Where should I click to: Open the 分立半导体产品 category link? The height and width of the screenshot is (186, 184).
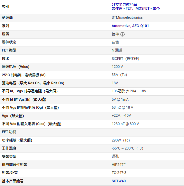point(124,4)
